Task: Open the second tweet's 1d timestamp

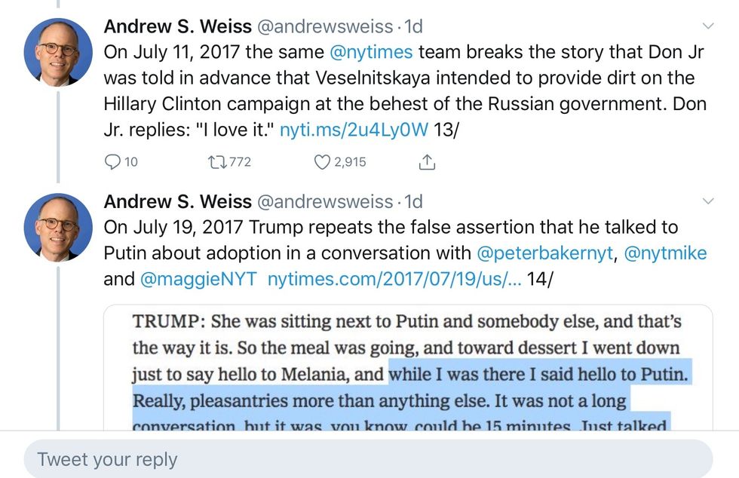Action: (x=413, y=201)
